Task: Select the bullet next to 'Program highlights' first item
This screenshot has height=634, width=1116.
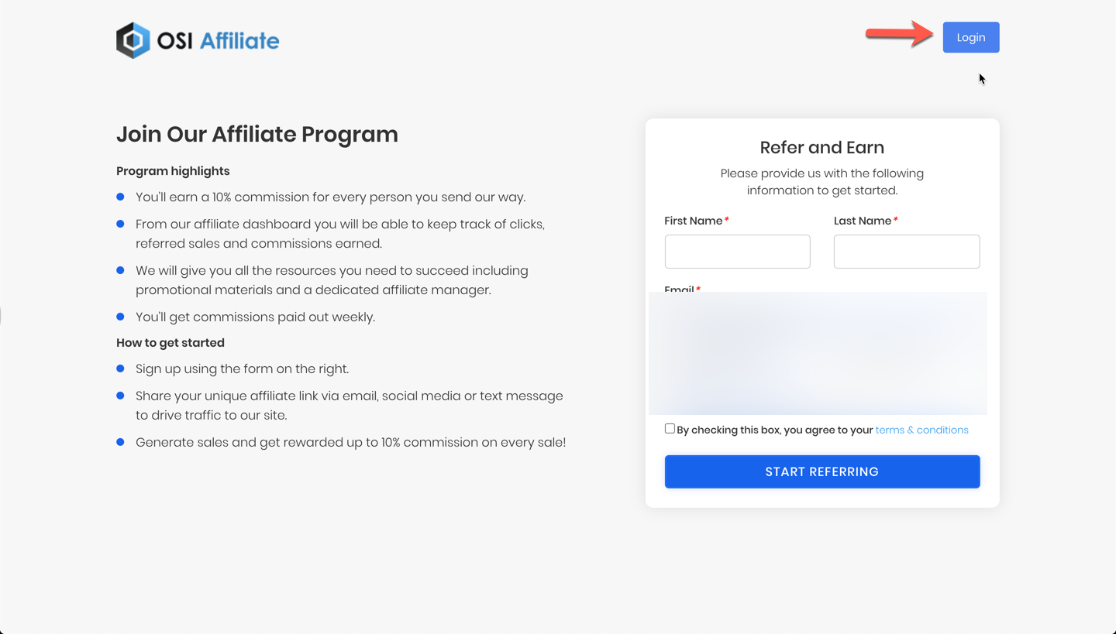Action: pos(120,197)
